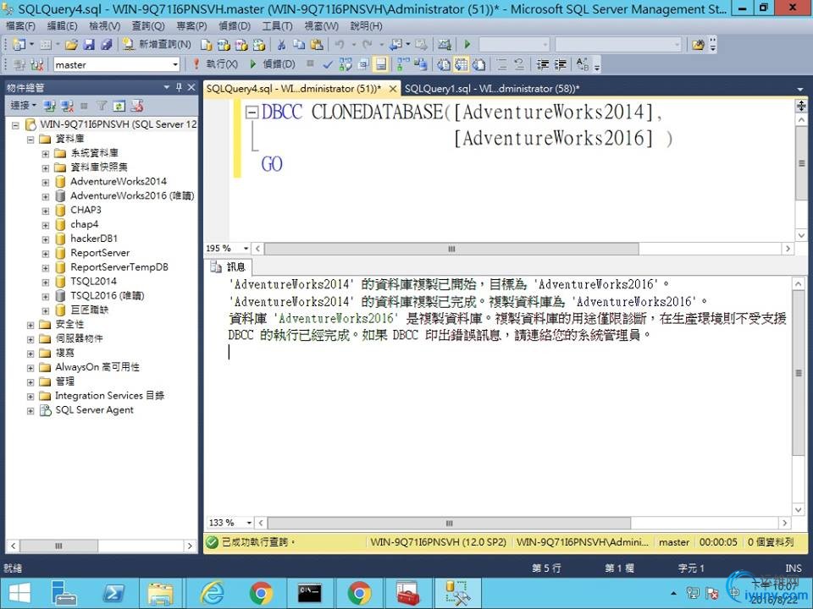The height and width of the screenshot is (609, 813).
Task: Toggle Results to File icon
Action: click(x=479, y=64)
